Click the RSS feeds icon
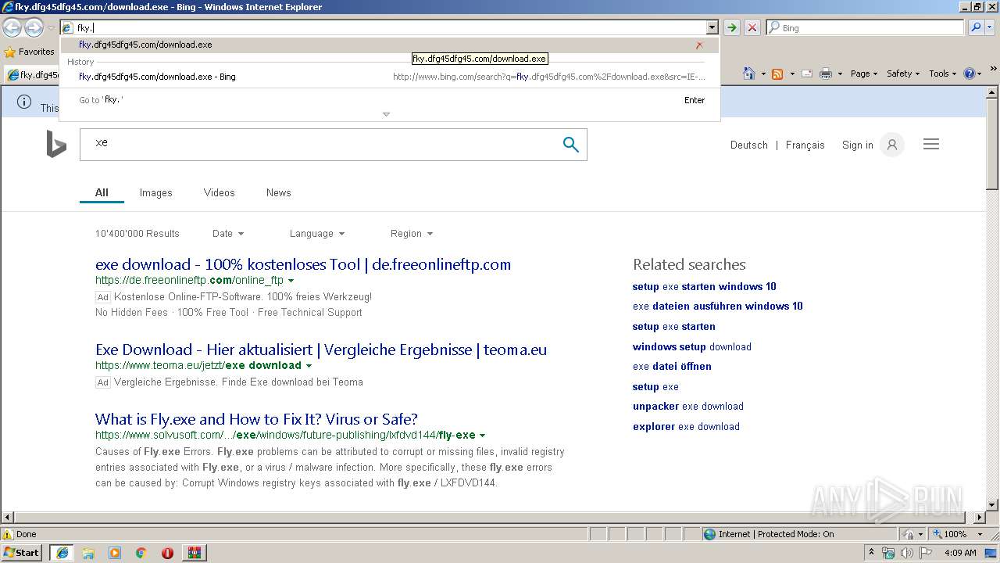The image size is (1000, 563). tap(777, 74)
